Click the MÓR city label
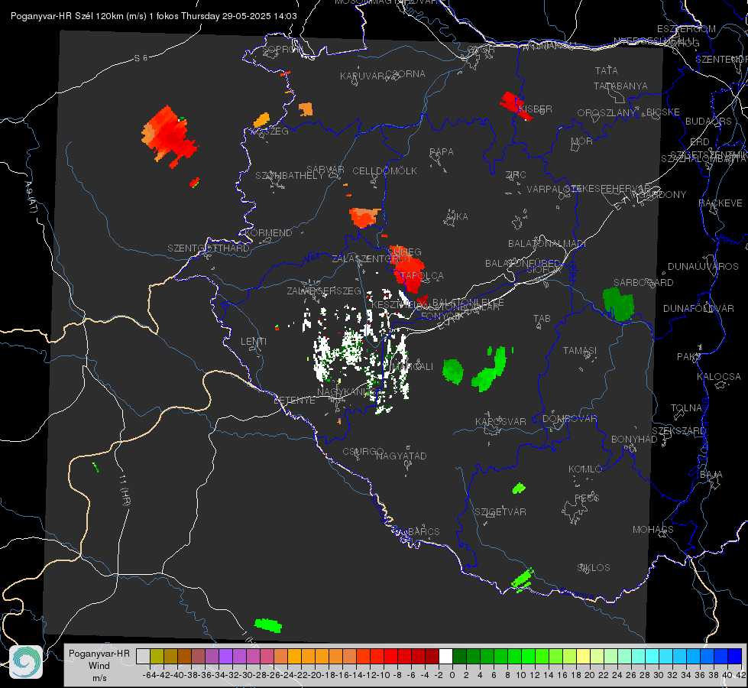The height and width of the screenshot is (688, 748). point(582,141)
